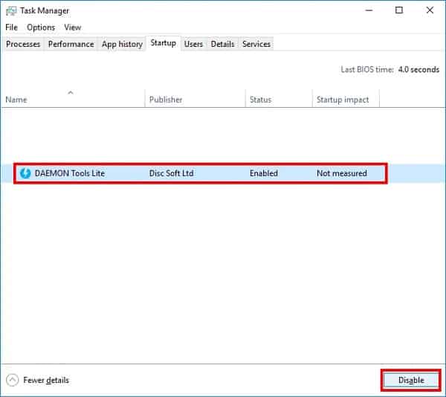
Task: Click the Name column sort arrow
Action: tap(71, 93)
